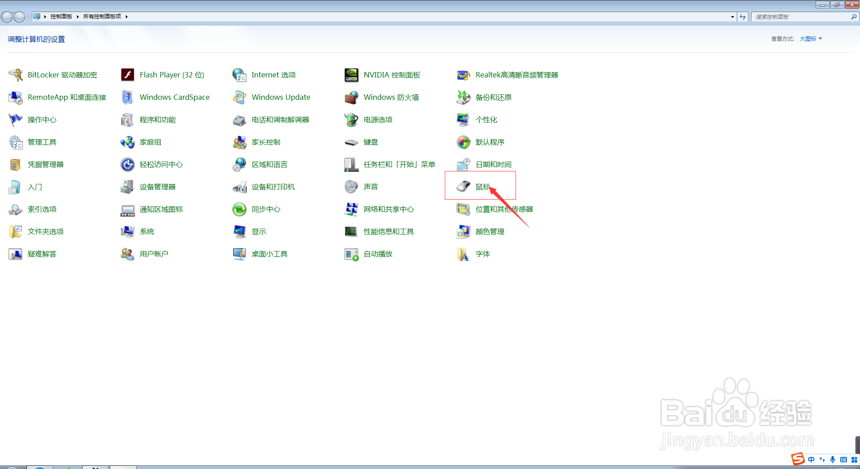
Task: Click the 设备和打印机 printer icon
Action: (x=240, y=187)
